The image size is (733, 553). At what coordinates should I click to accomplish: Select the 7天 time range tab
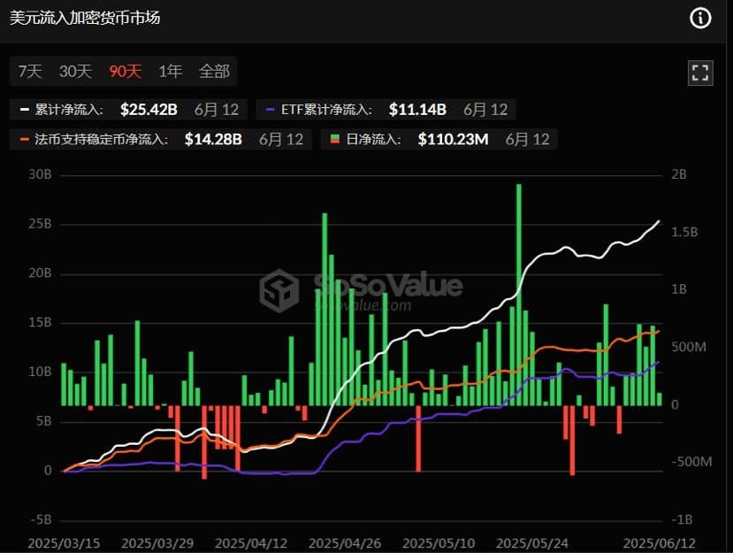[x=30, y=72]
